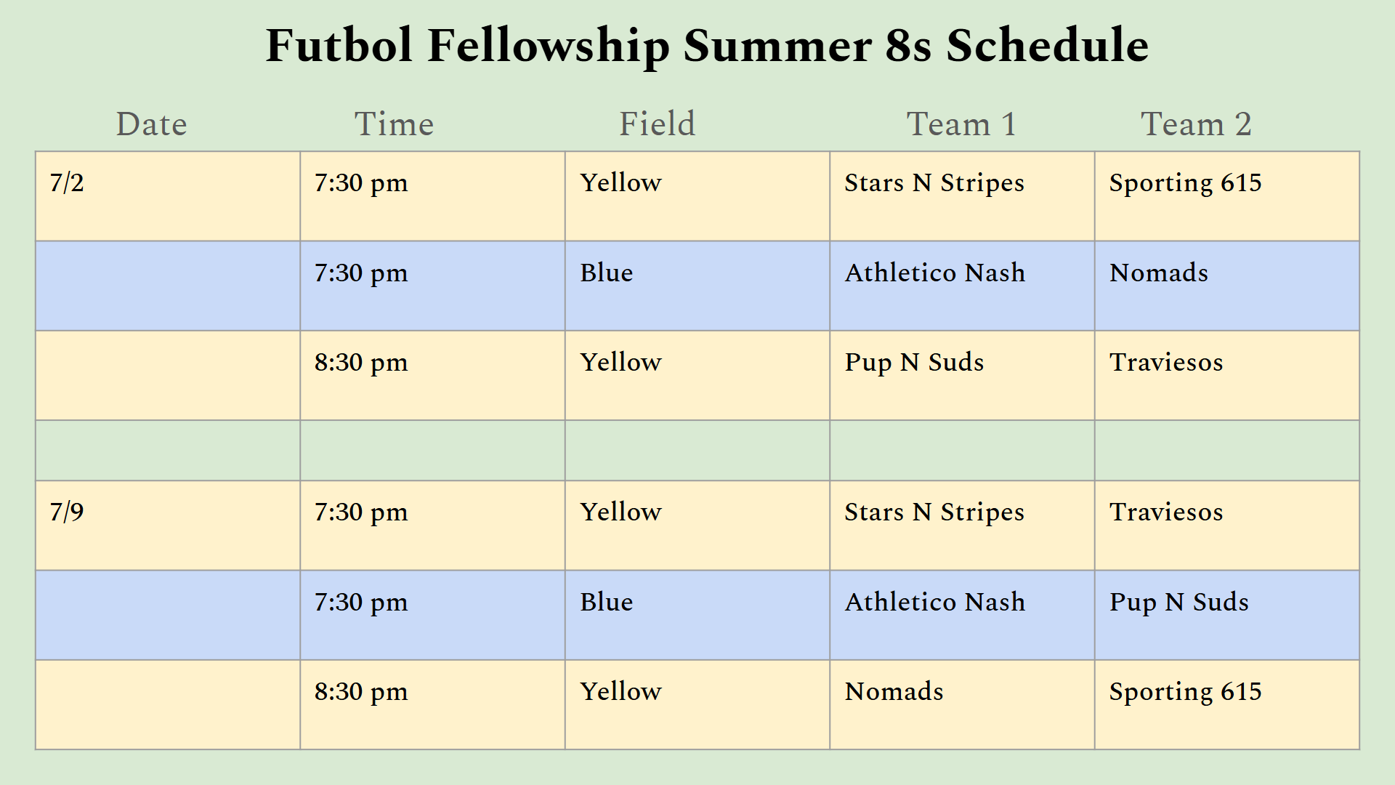
Task: Click the Team 1 column header
Action: (961, 124)
